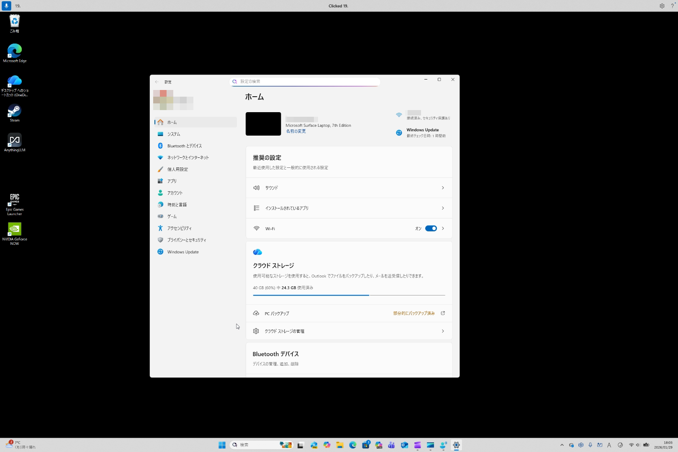Open the voice access help question mark
678x452 pixels.
[x=673, y=6]
